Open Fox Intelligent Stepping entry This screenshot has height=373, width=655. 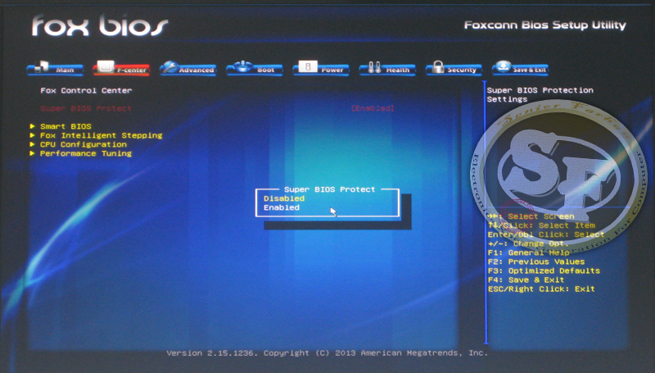pos(101,135)
